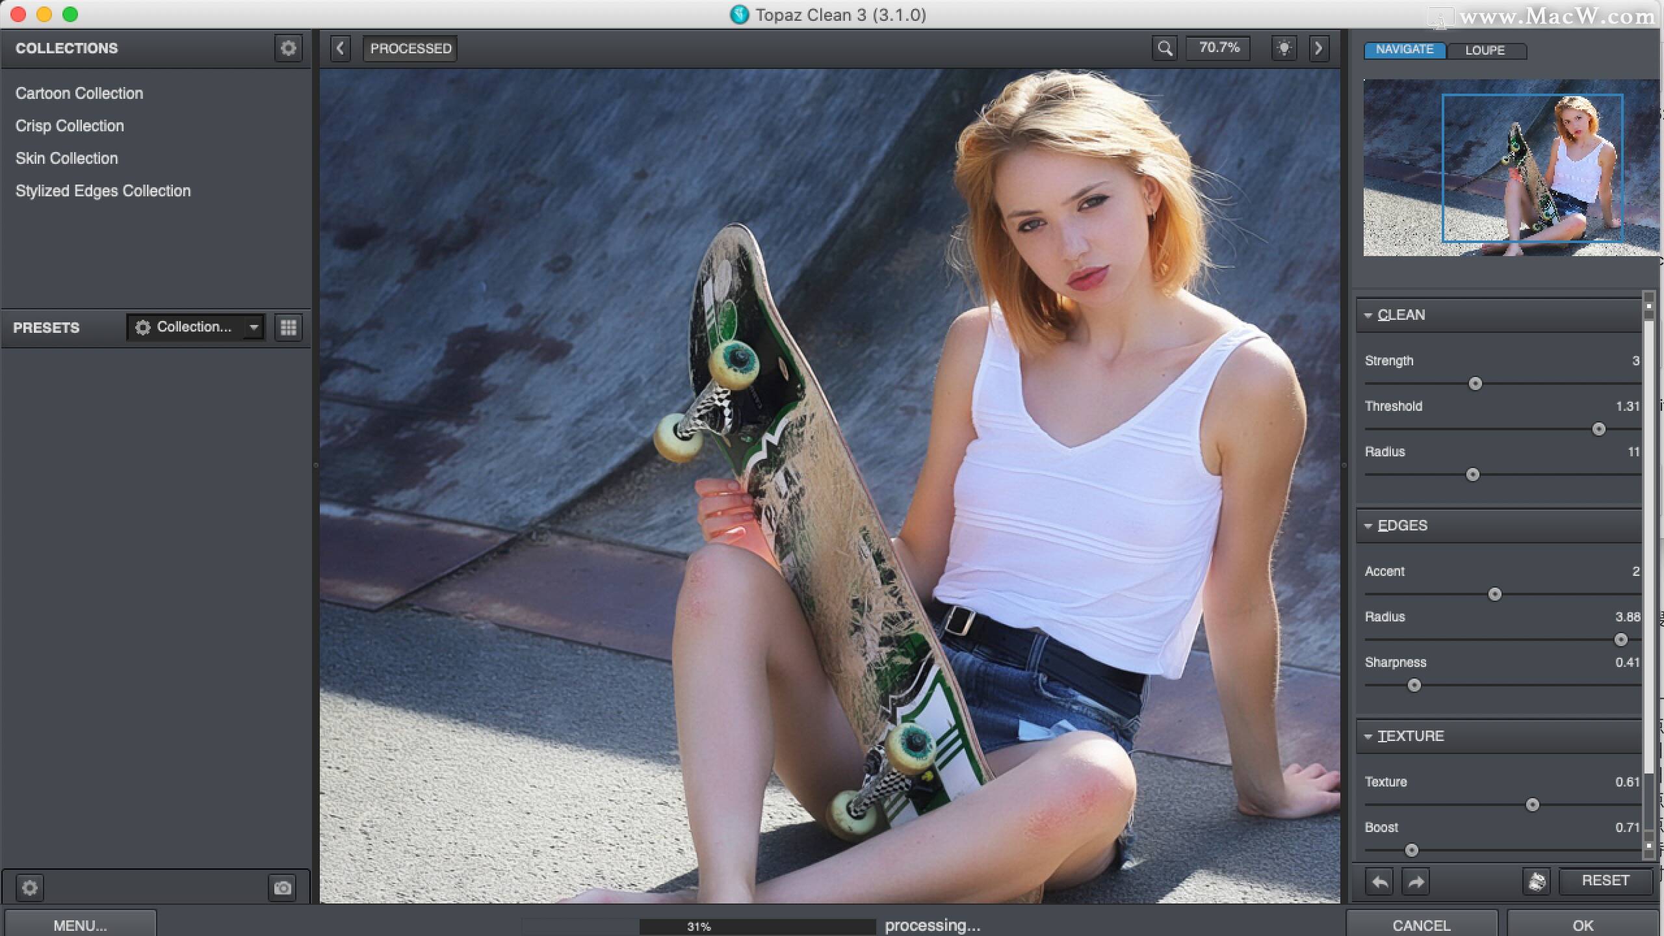Switch presets to grid view

point(289,327)
